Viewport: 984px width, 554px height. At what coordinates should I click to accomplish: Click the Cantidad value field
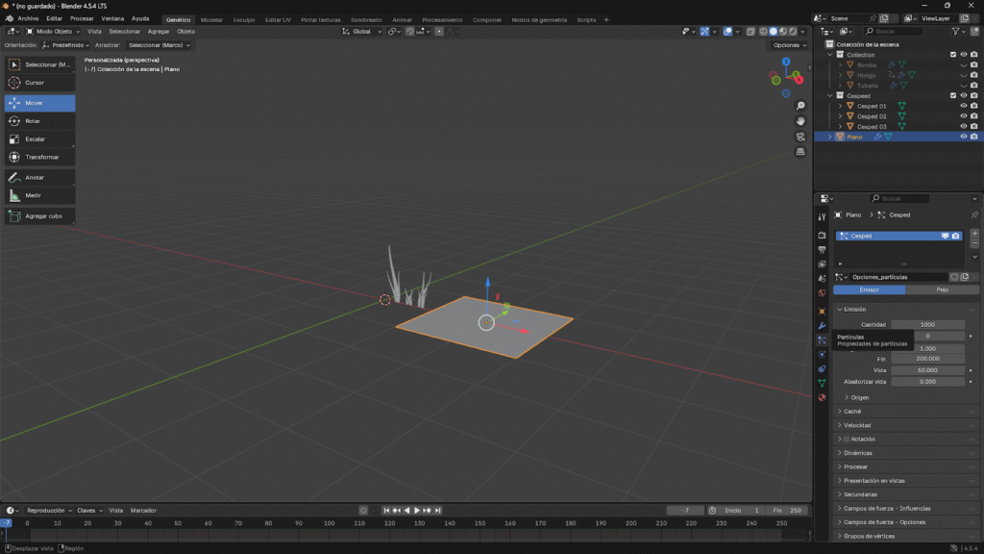(x=927, y=324)
